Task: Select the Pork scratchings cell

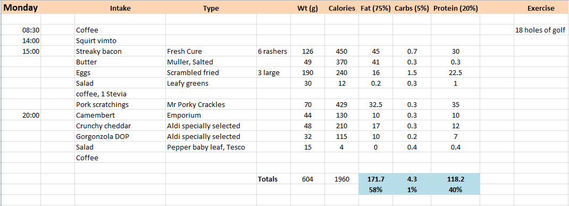Action: (120, 105)
